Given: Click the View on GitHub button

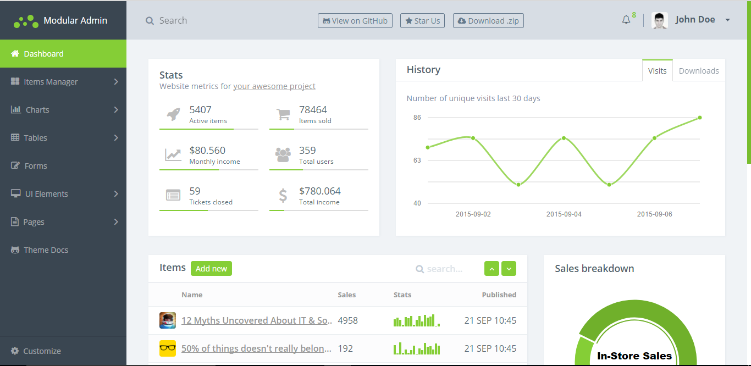Looking at the screenshot, I should pyautogui.click(x=355, y=21).
